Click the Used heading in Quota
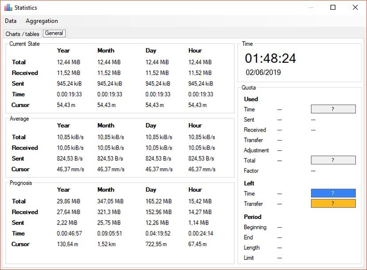 coord(251,99)
